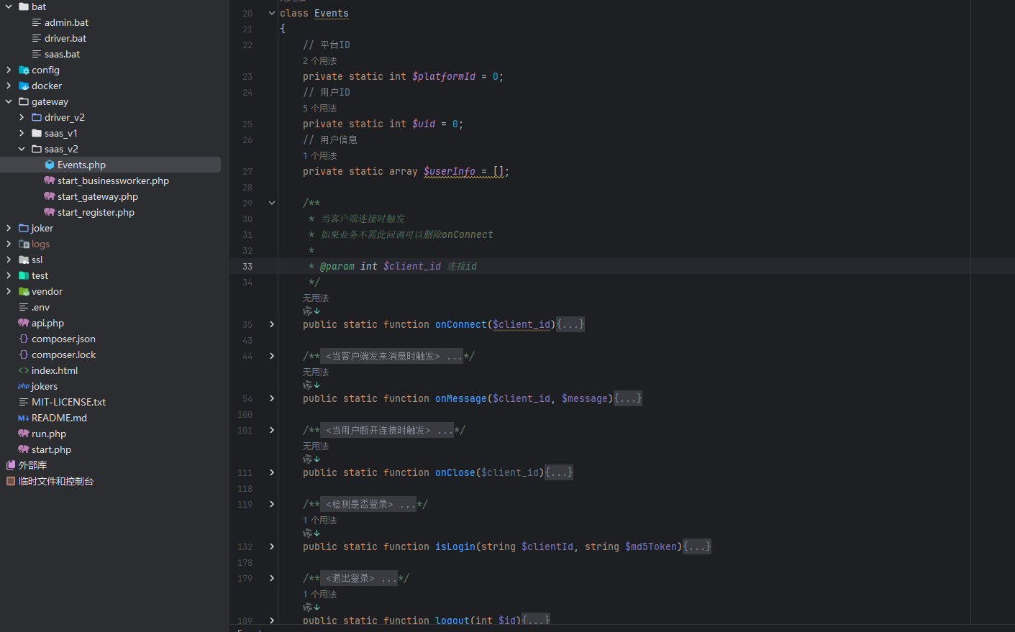Open start_businessworker.php file
Image resolution: width=1015 pixels, height=632 pixels.
113,180
